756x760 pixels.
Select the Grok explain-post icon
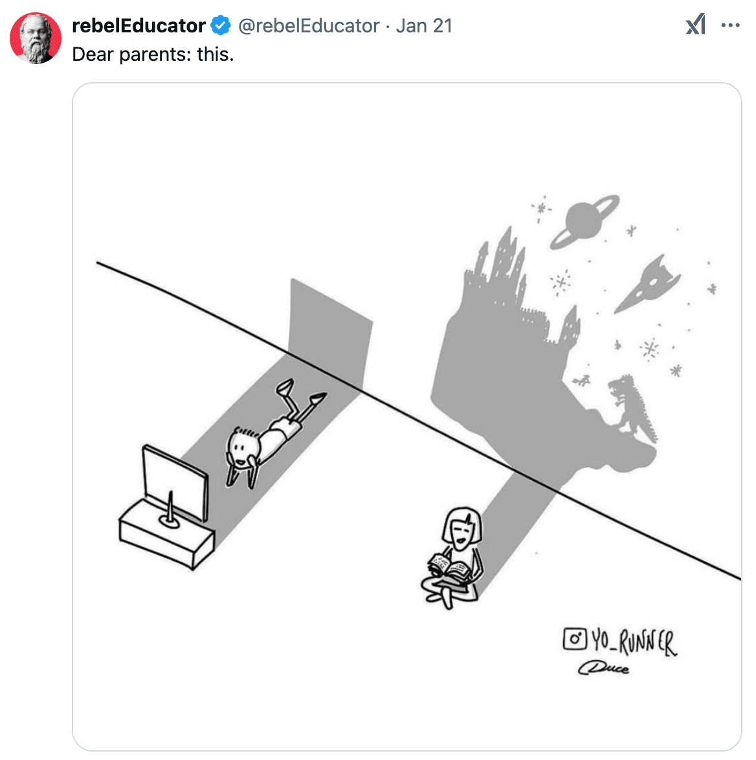point(695,25)
